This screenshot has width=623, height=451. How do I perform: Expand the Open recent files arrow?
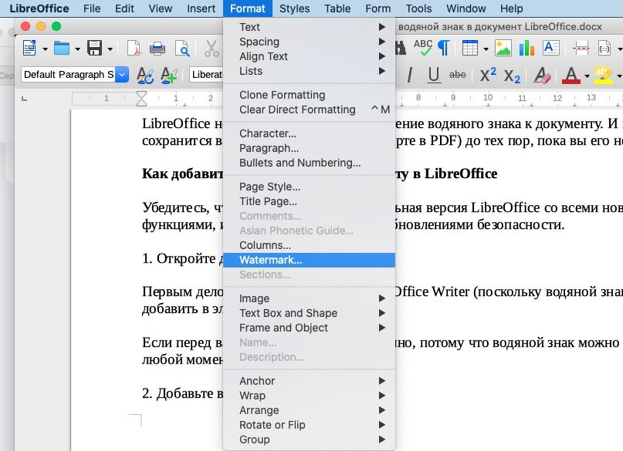(77, 49)
